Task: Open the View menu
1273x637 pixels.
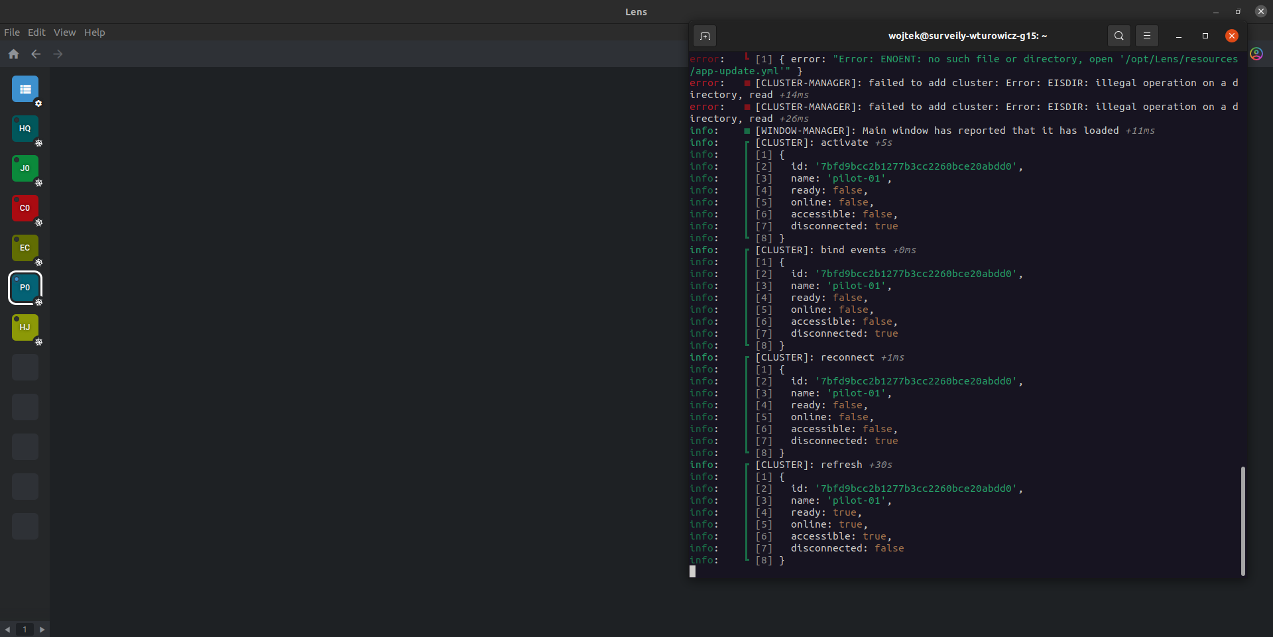Action: click(64, 32)
